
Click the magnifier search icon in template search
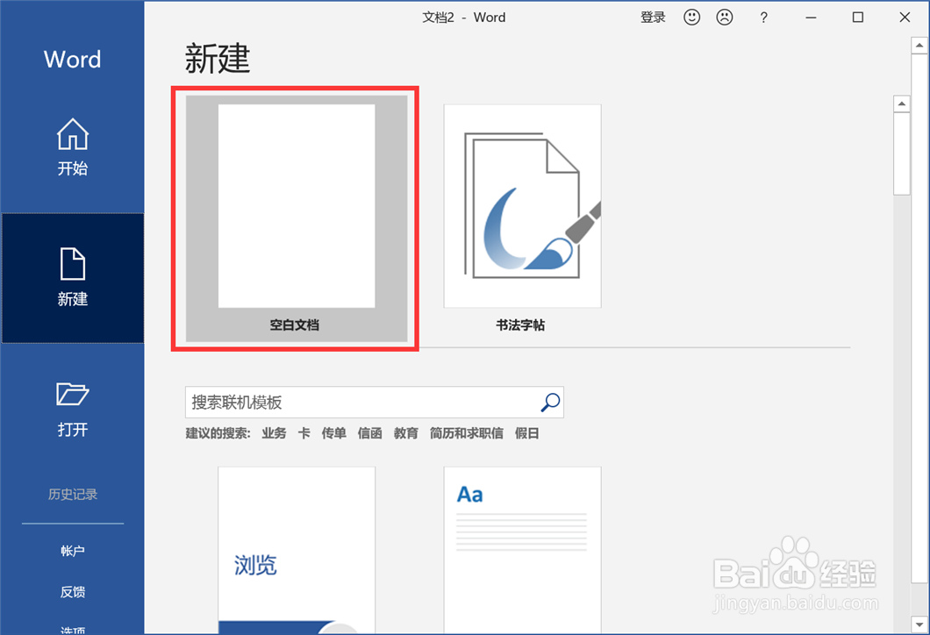coord(550,402)
